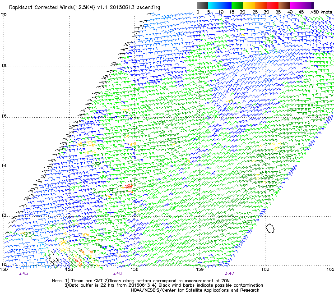
Task: Click the purple time label 3:47
Action: pyautogui.click(x=229, y=274)
